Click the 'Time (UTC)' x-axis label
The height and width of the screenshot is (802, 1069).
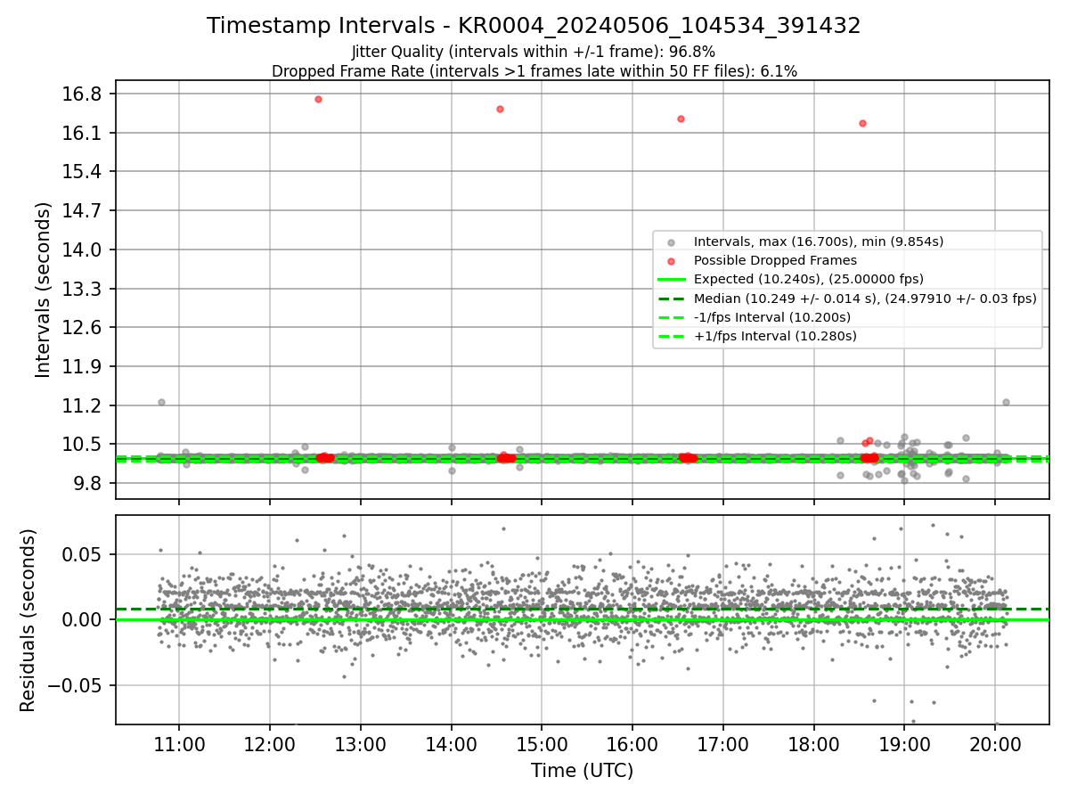click(x=582, y=771)
